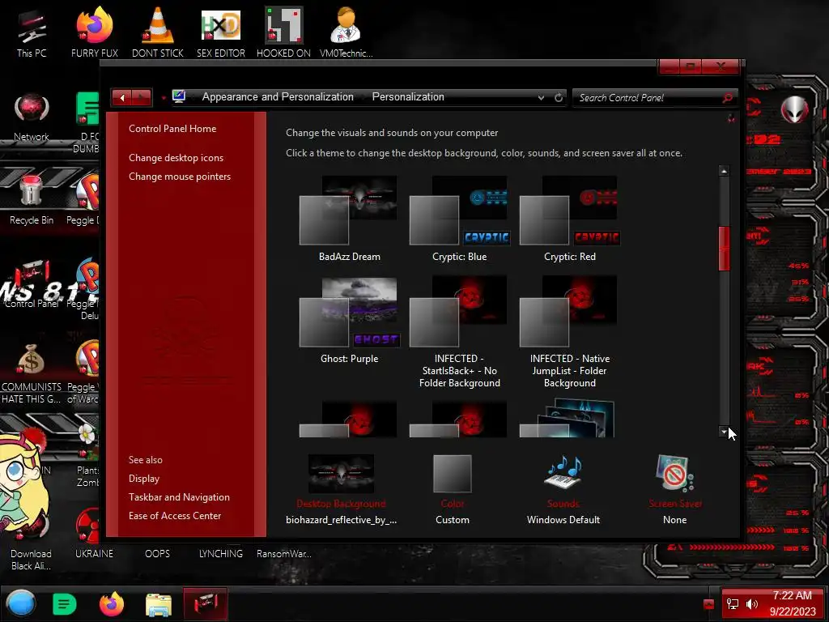Open the VM0Technic... desktop shortcut
829x622 pixels.
click(346, 32)
